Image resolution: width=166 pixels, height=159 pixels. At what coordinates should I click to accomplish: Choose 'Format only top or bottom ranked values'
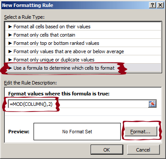click(83, 43)
